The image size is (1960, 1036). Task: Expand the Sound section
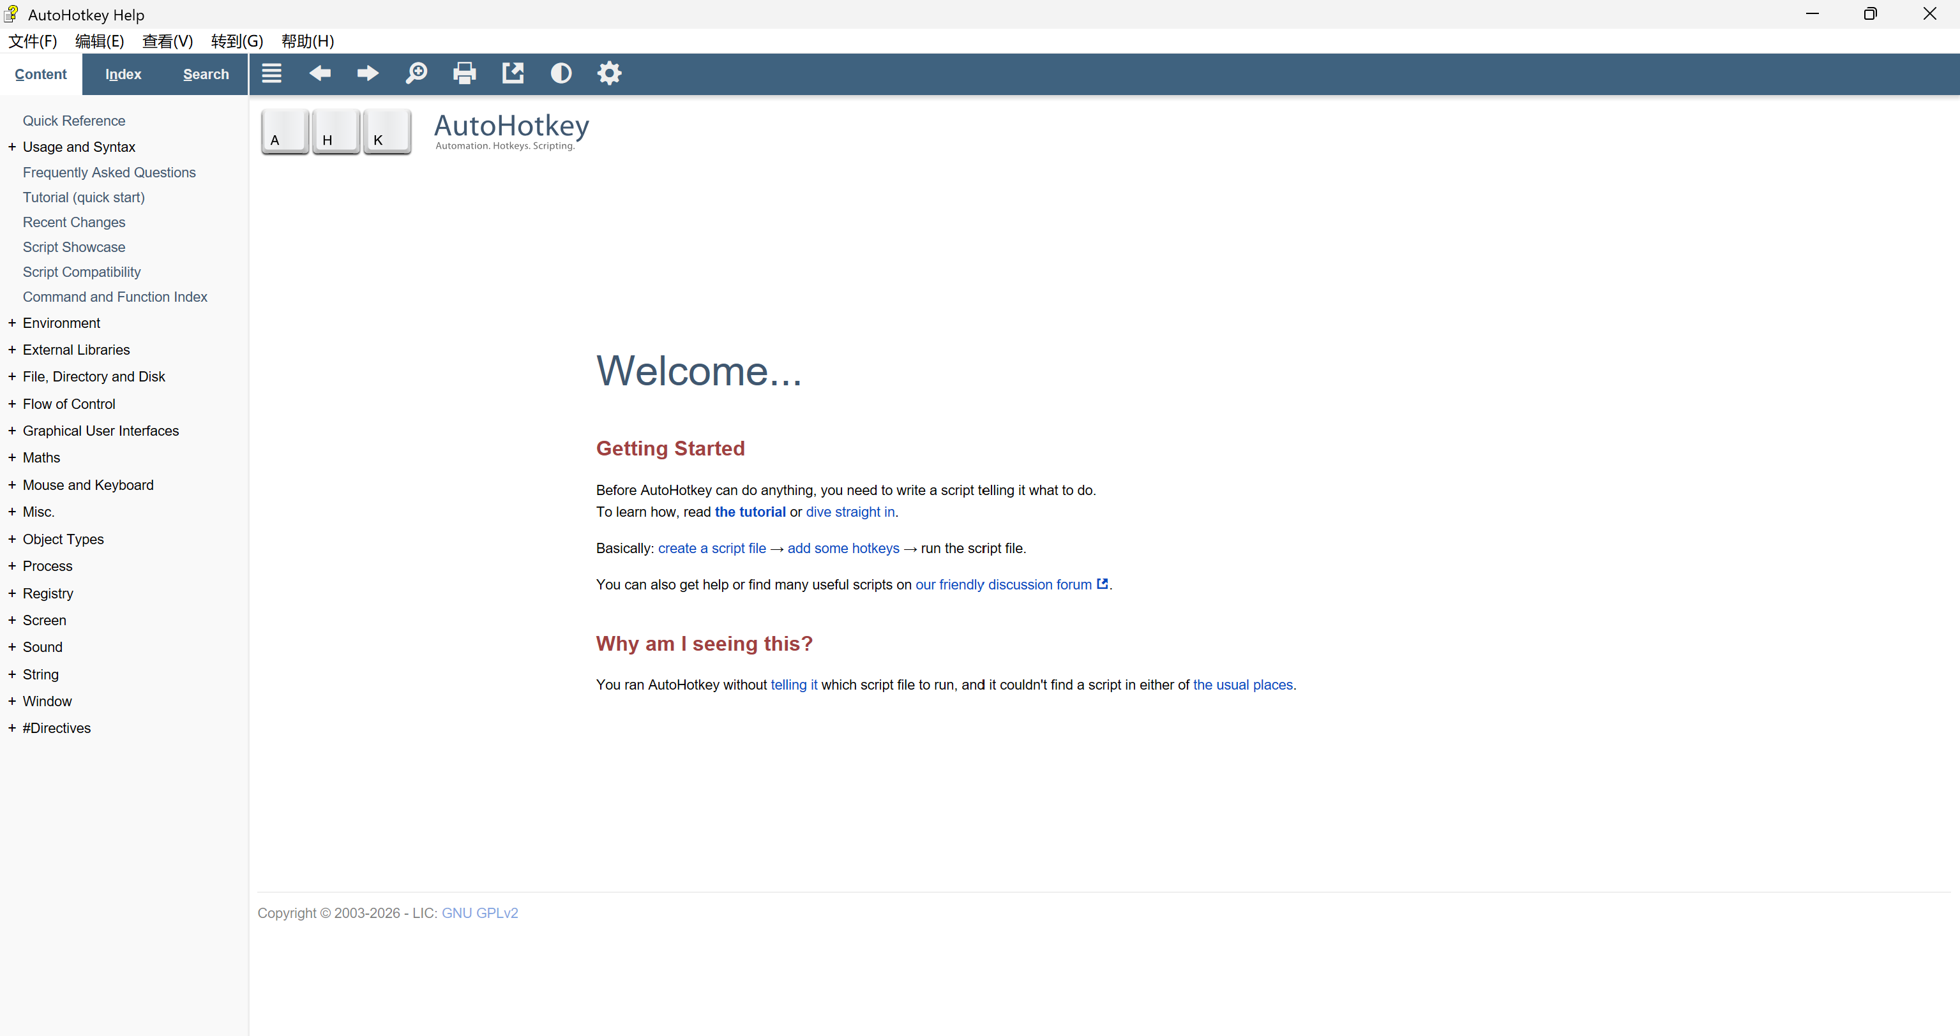(12, 647)
